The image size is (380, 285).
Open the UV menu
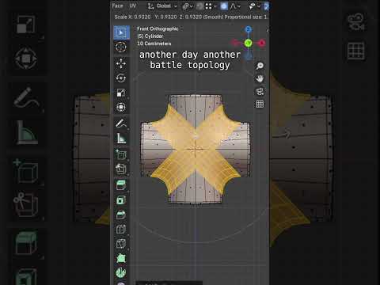coord(133,6)
